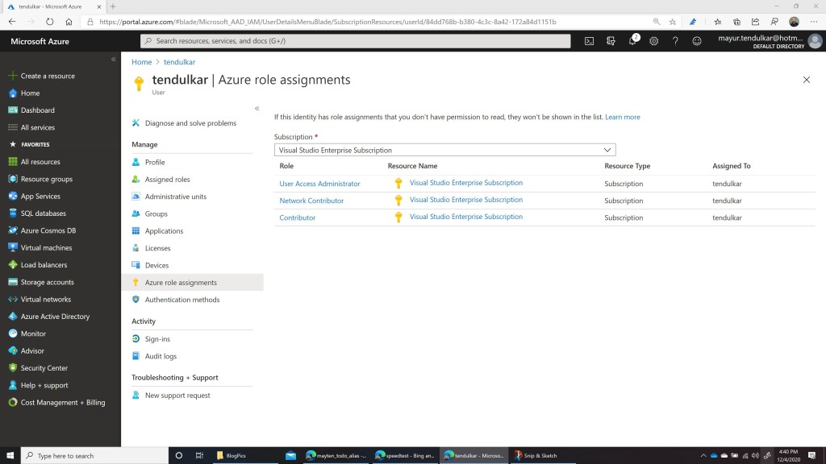The width and height of the screenshot is (826, 464).
Task: Open the notifications bell icon
Action: 632,41
